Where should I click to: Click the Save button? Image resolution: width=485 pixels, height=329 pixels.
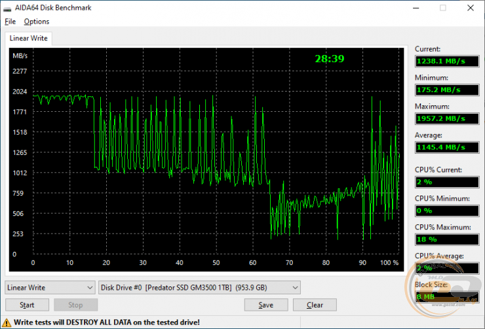[x=266, y=305]
